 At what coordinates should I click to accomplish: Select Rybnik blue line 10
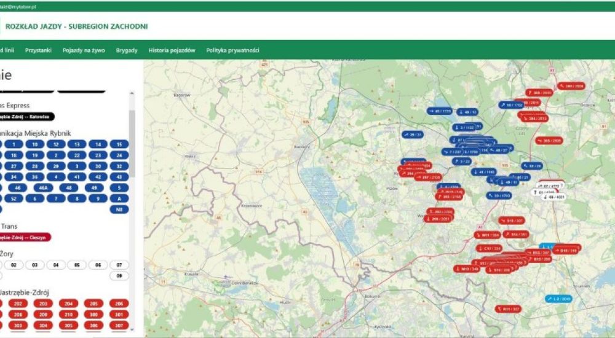(x=35, y=144)
